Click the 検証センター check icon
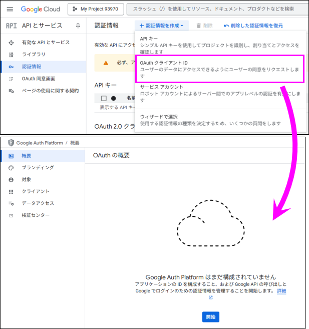 click(11, 215)
